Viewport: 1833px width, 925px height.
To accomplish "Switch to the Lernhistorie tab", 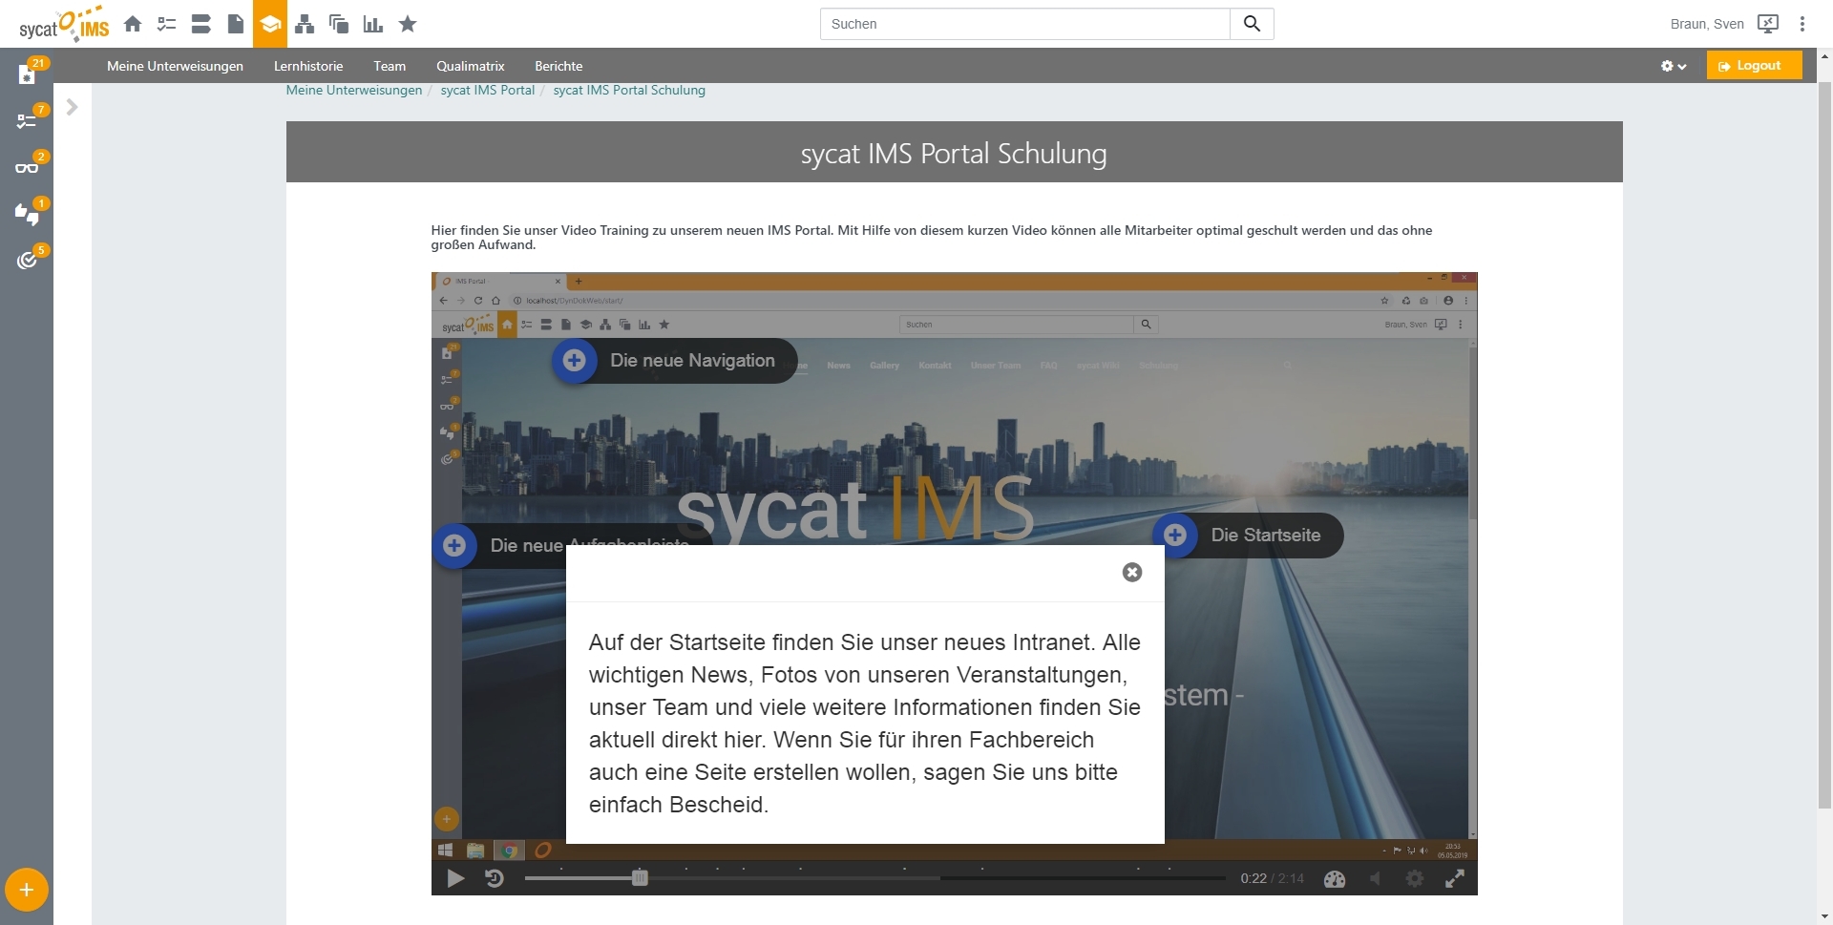I will coord(308,66).
